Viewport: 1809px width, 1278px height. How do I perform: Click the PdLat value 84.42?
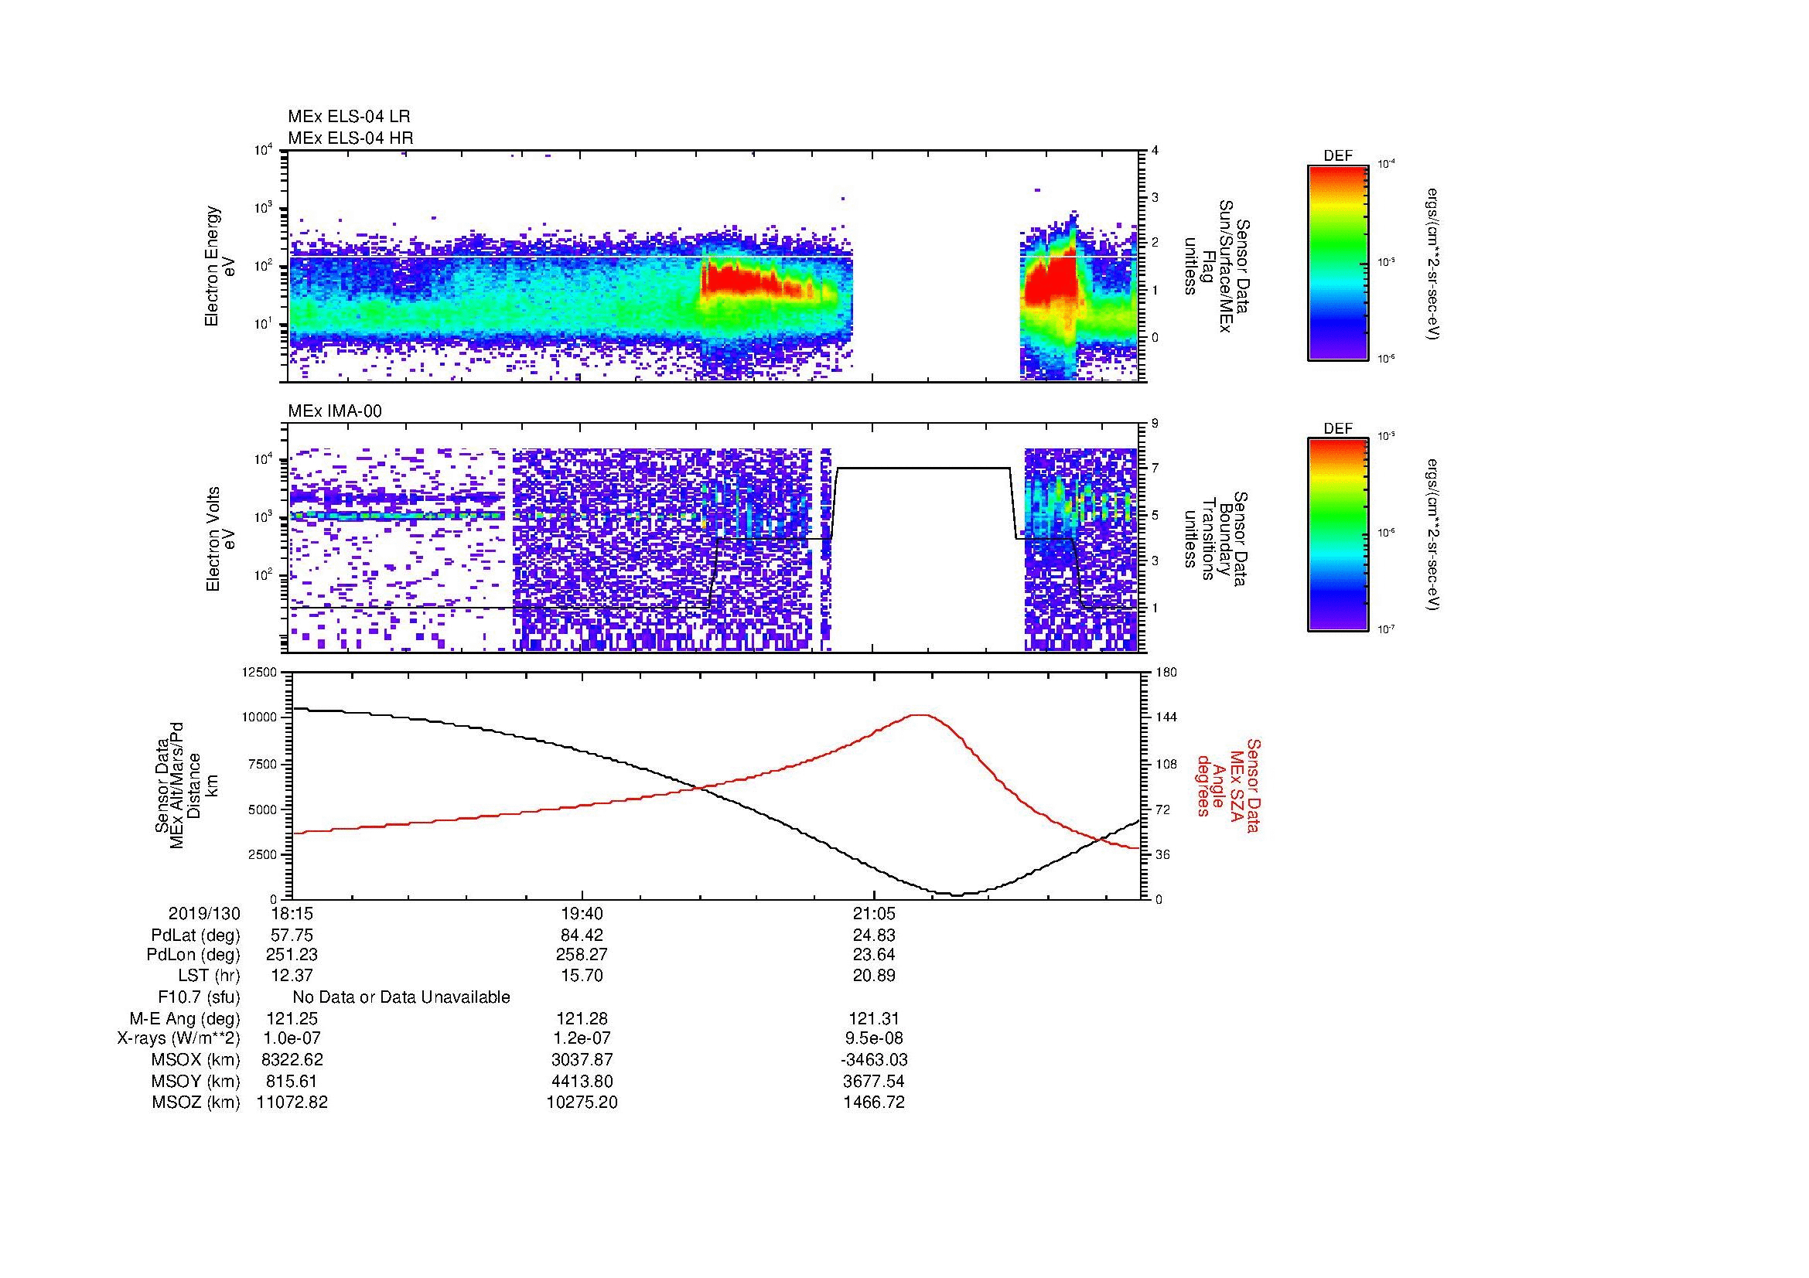(582, 935)
